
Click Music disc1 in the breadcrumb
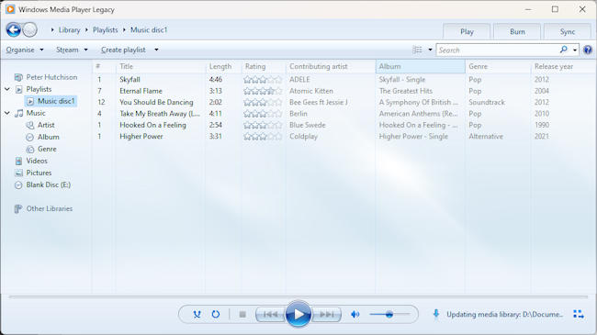(149, 29)
